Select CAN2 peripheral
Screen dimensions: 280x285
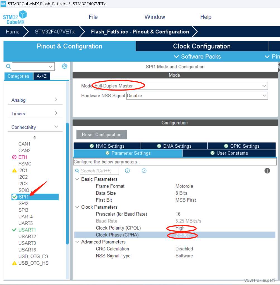24,150
